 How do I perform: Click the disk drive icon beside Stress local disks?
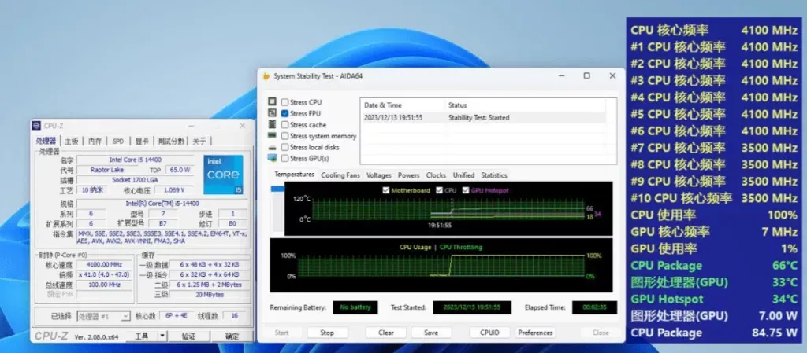tap(272, 147)
